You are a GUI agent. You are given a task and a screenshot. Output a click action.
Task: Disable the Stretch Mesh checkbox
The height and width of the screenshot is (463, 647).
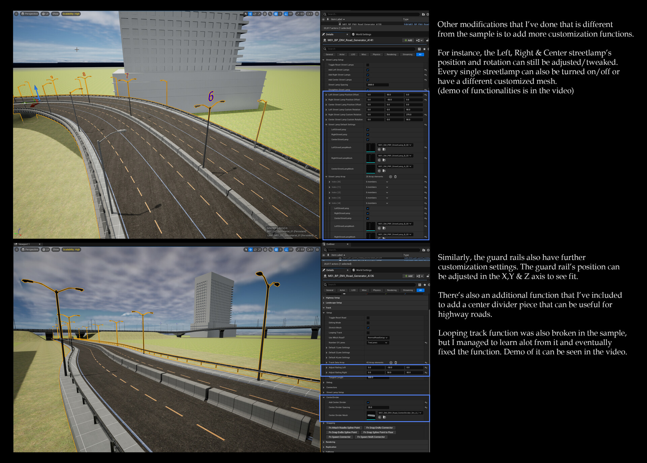click(x=368, y=327)
